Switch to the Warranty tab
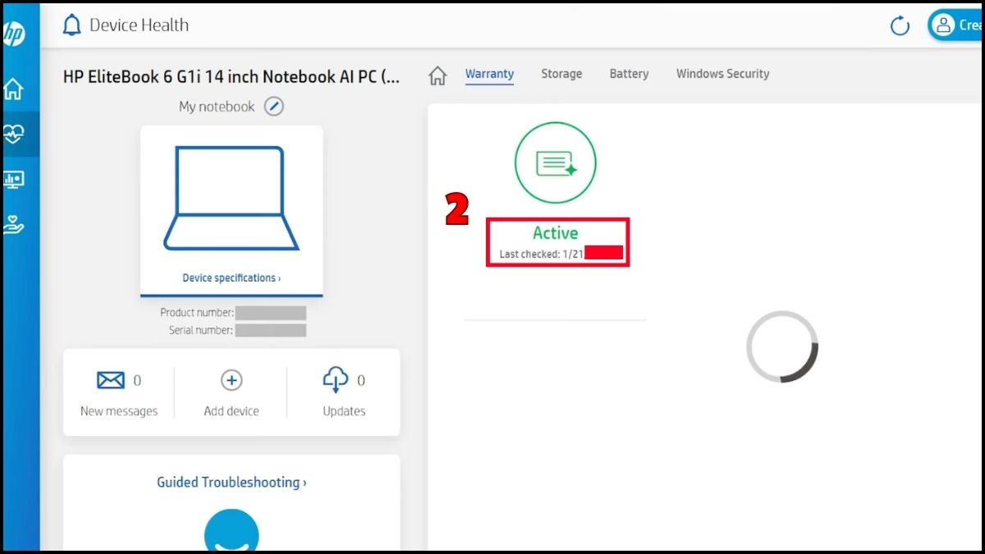Image resolution: width=985 pixels, height=554 pixels. pos(489,74)
